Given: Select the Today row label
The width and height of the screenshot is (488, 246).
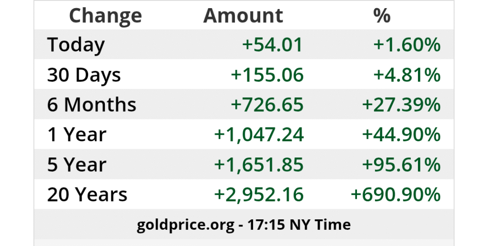Looking at the screenshot, I should [76, 45].
